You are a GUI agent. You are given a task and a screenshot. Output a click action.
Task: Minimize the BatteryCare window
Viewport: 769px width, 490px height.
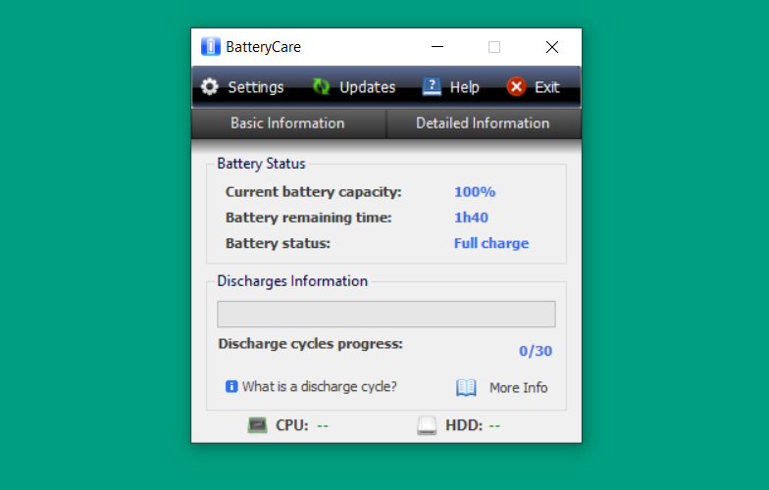point(437,47)
